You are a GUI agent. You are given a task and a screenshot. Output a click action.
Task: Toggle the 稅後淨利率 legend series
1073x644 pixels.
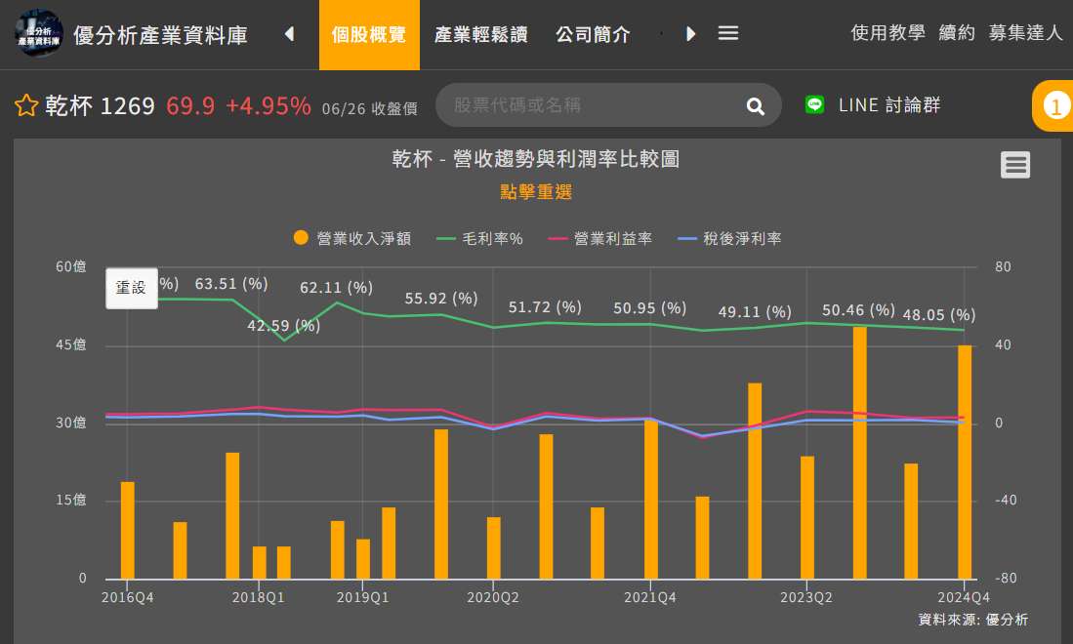(x=729, y=238)
